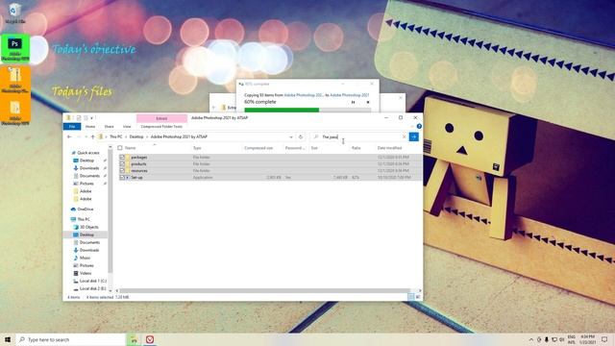Open the Share ribbon tab

tap(109, 126)
